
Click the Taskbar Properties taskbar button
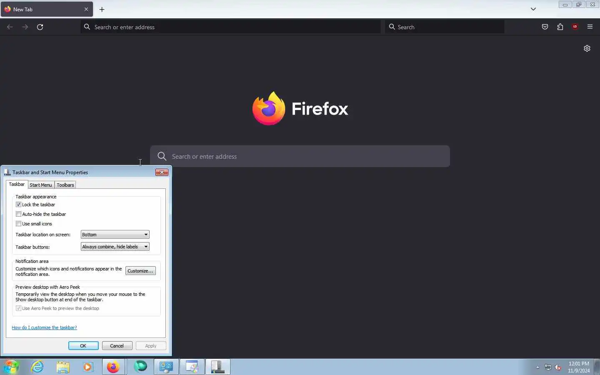pos(217,367)
